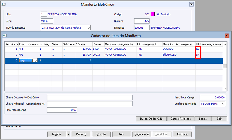Close the Manifesto Eletrônico window
This screenshot has height=140, width=232.
point(191,4)
